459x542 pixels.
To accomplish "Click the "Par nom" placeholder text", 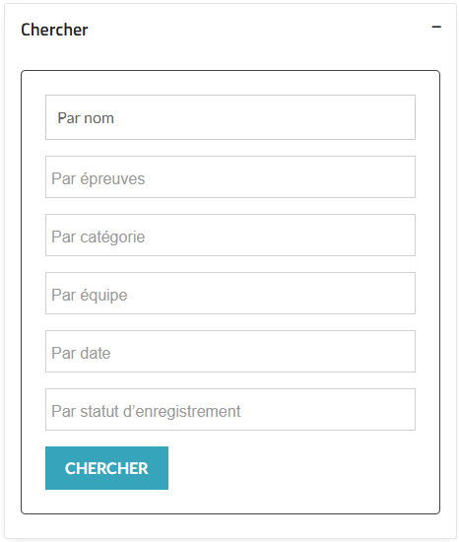I will 86,118.
